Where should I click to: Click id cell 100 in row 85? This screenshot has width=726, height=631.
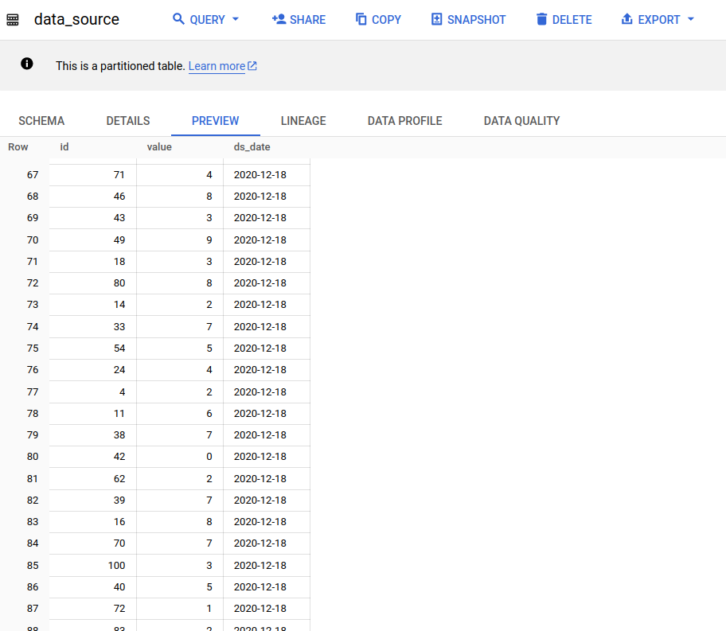93,565
